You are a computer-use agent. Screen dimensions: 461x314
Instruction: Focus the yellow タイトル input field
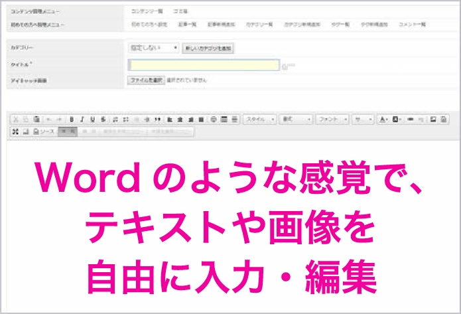(204, 65)
